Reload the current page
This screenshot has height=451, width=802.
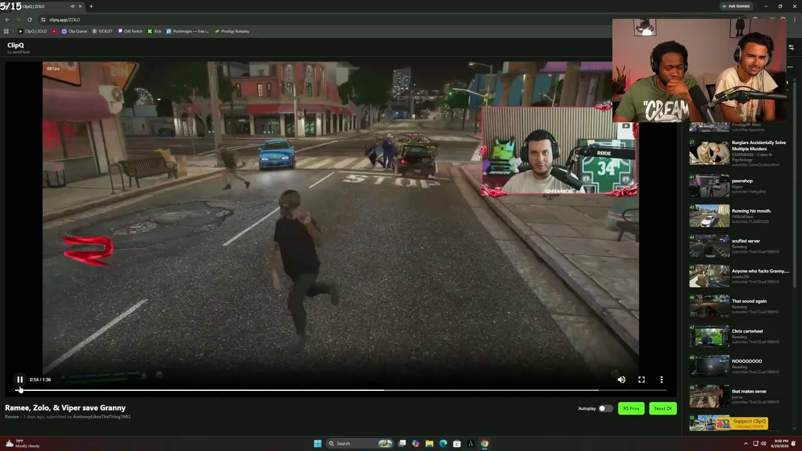29,19
